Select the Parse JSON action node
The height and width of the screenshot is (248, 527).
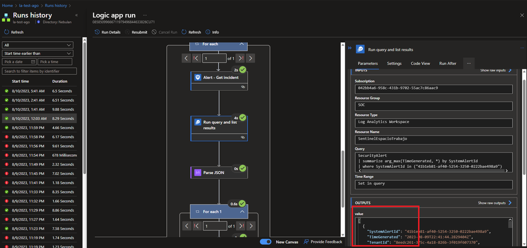click(x=219, y=173)
